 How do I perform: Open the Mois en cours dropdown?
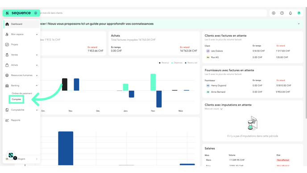[214, 109]
